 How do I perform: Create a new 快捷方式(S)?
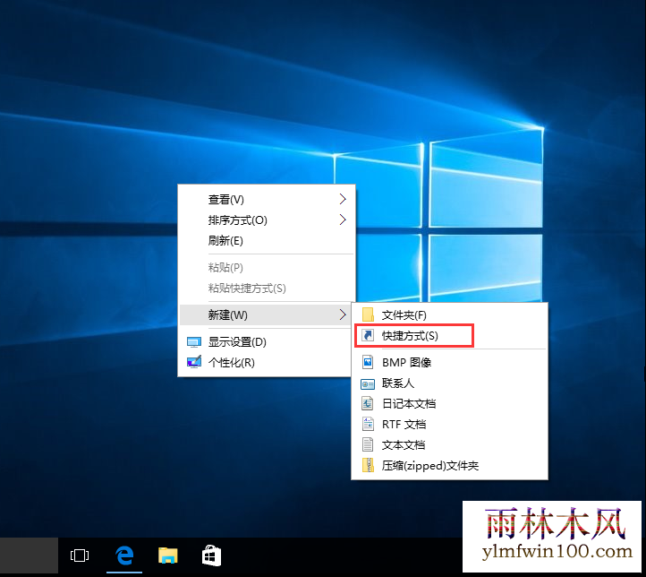(x=449, y=335)
